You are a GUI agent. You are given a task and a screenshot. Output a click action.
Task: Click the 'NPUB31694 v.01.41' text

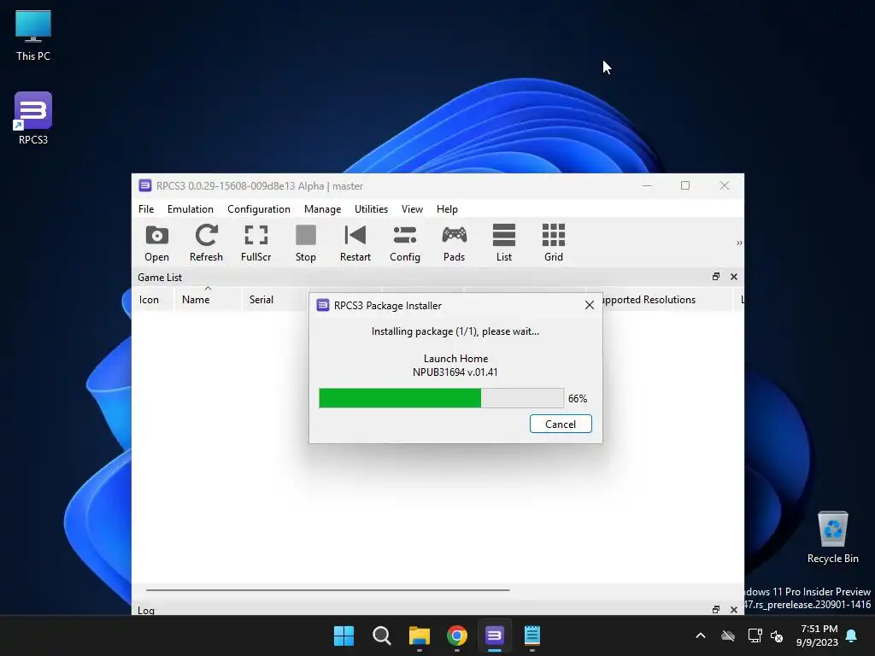click(455, 372)
